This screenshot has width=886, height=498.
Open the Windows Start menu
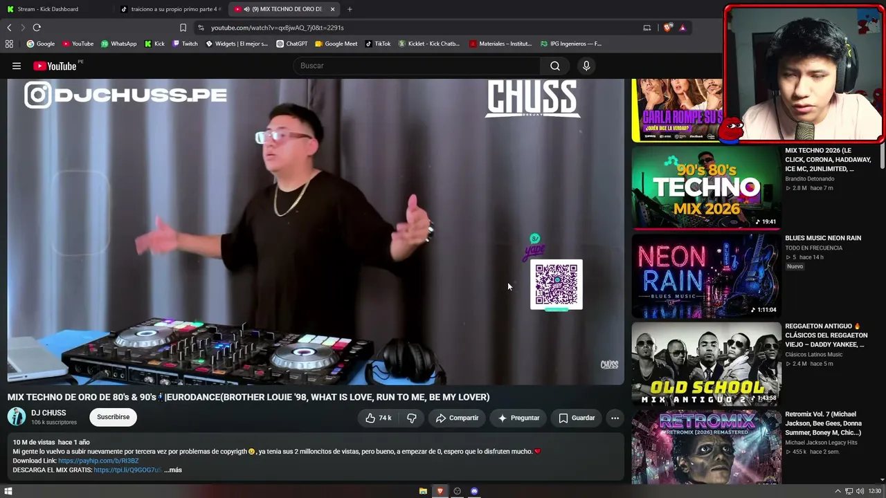[8, 491]
